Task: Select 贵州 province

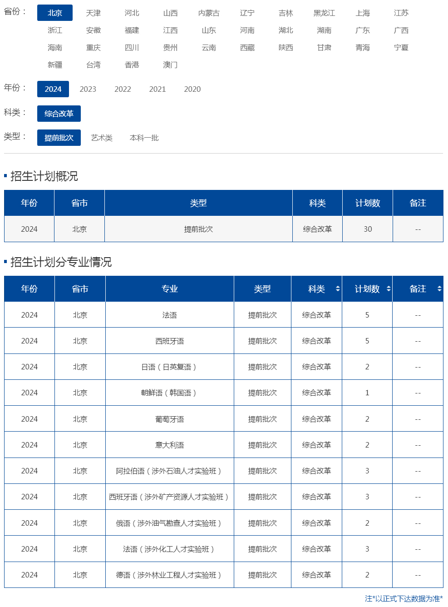Action: tap(171, 47)
